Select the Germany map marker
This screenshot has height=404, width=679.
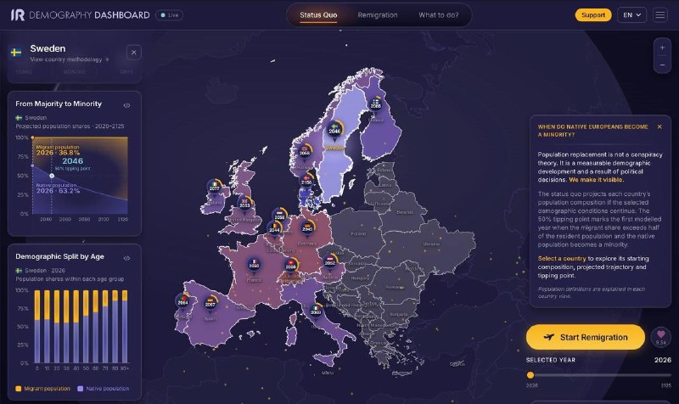click(307, 227)
